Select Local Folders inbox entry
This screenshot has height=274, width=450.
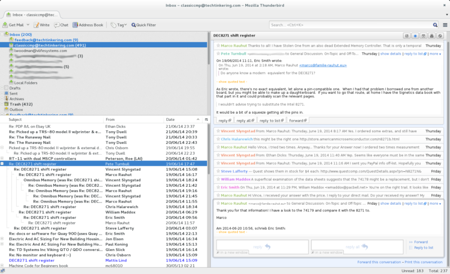tap(26, 83)
